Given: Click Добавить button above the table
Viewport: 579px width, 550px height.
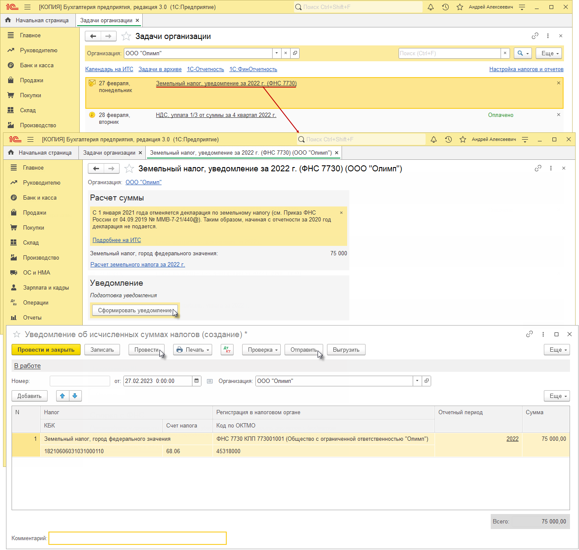Looking at the screenshot, I should 30,396.
